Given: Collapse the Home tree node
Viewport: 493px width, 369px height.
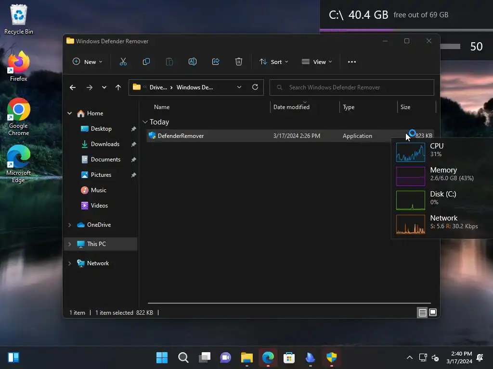Looking at the screenshot, I should point(69,113).
